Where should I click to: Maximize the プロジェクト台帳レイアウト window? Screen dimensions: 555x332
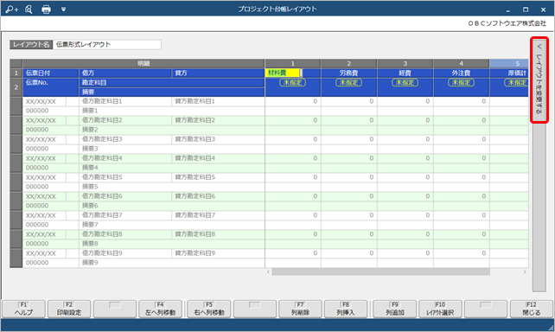tap(526, 10)
